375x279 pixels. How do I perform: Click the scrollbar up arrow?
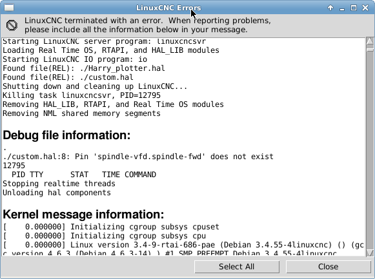[x=370, y=41]
